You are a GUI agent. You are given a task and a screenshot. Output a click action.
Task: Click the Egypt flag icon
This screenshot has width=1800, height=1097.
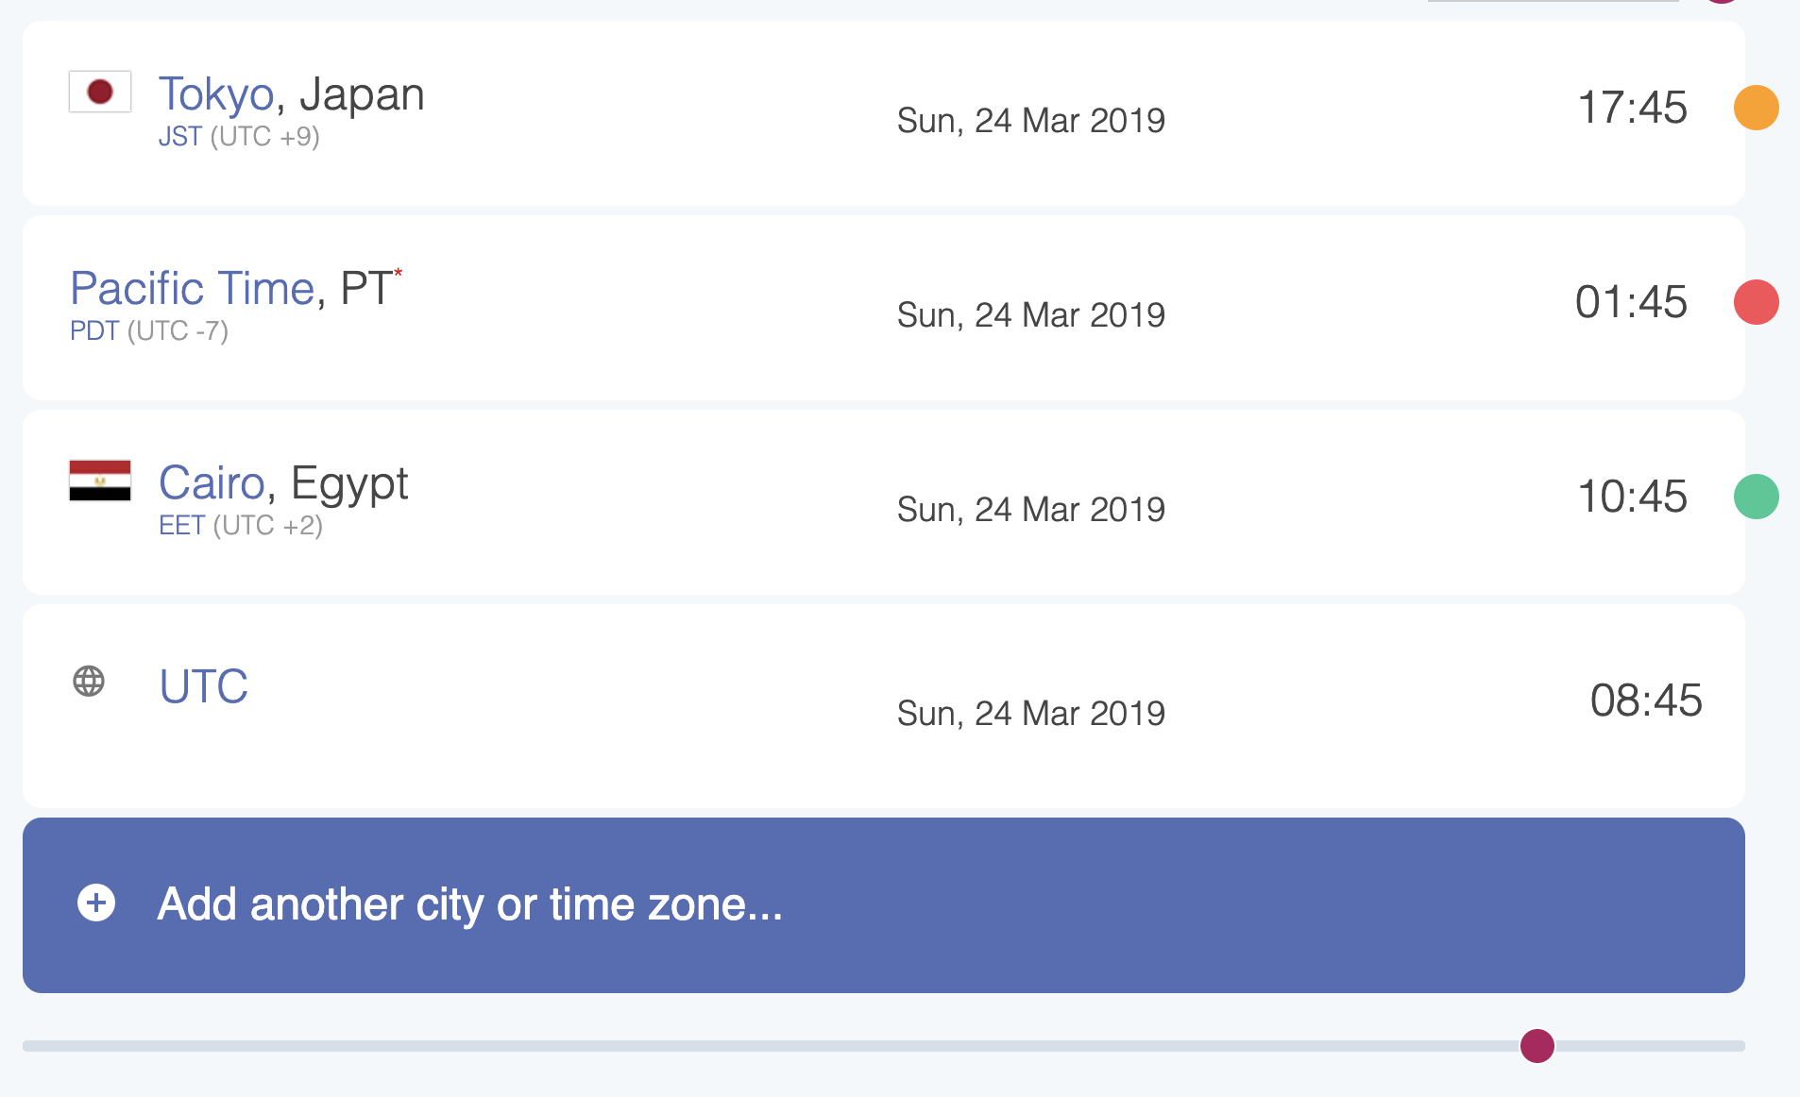pos(100,481)
